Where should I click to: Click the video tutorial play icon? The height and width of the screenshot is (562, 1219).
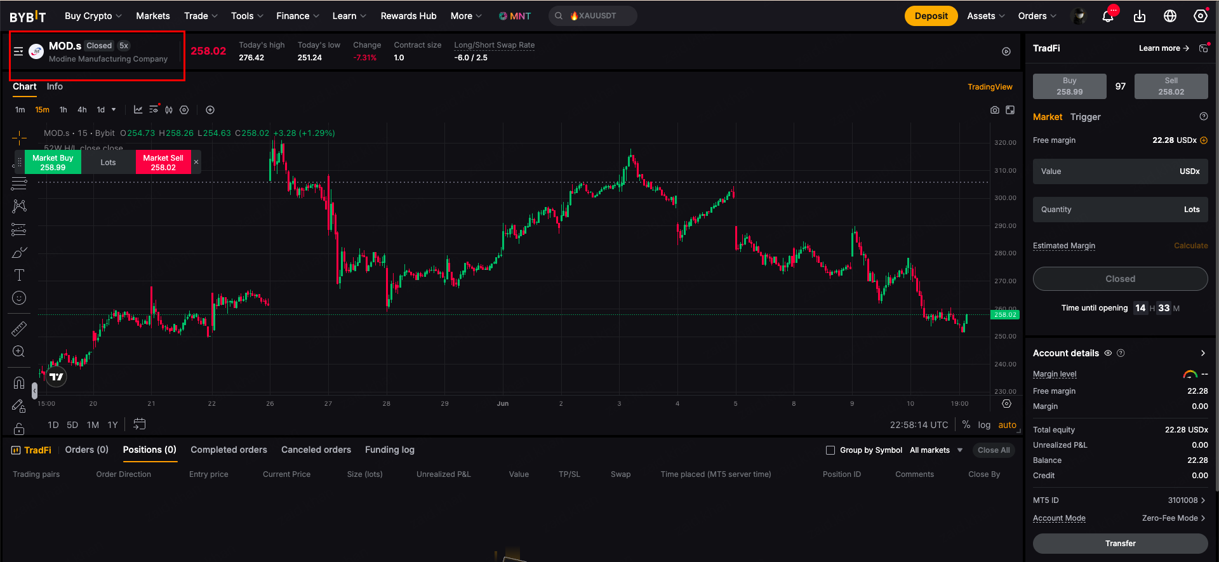click(x=1006, y=51)
